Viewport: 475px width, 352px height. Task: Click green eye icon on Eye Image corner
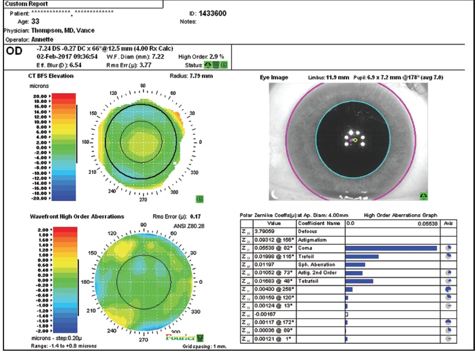click(423, 196)
